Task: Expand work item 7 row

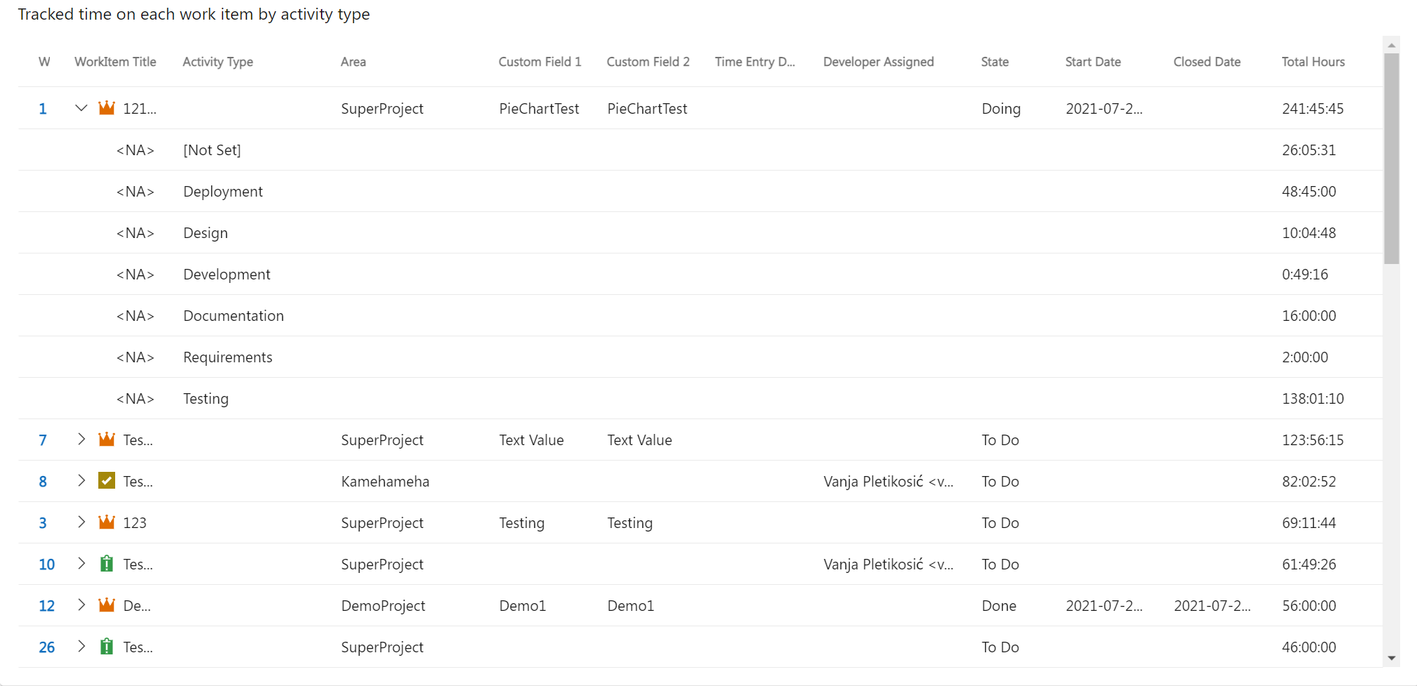Action: (81, 440)
